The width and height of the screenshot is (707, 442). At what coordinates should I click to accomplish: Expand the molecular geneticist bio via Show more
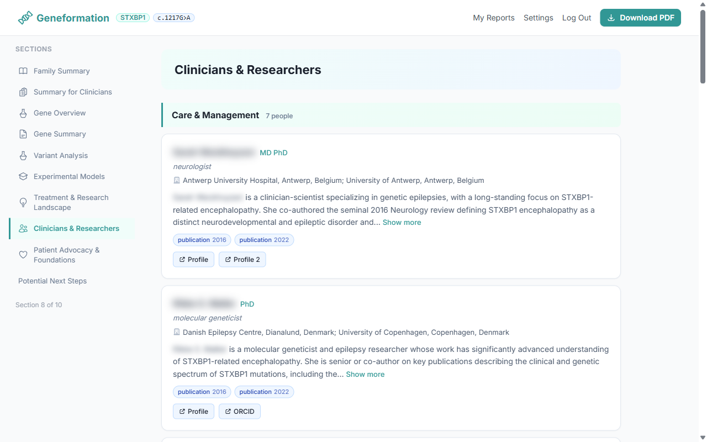tap(365, 374)
